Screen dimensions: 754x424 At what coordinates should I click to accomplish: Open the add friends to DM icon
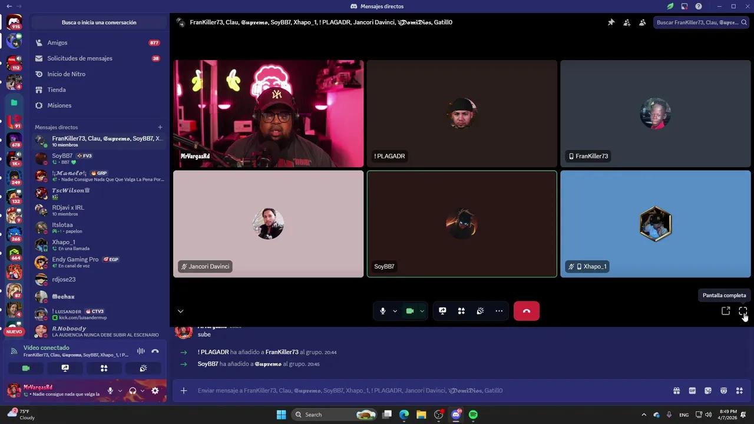point(627,22)
